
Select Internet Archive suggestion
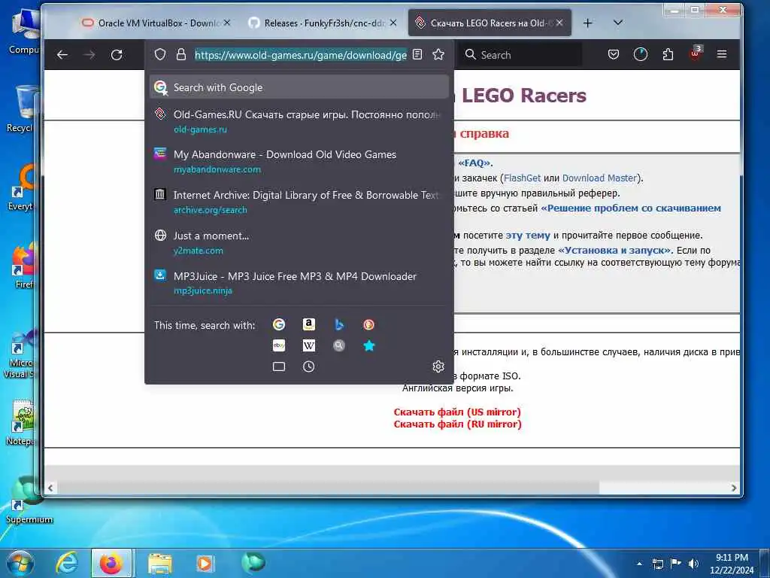pyautogui.click(x=299, y=202)
